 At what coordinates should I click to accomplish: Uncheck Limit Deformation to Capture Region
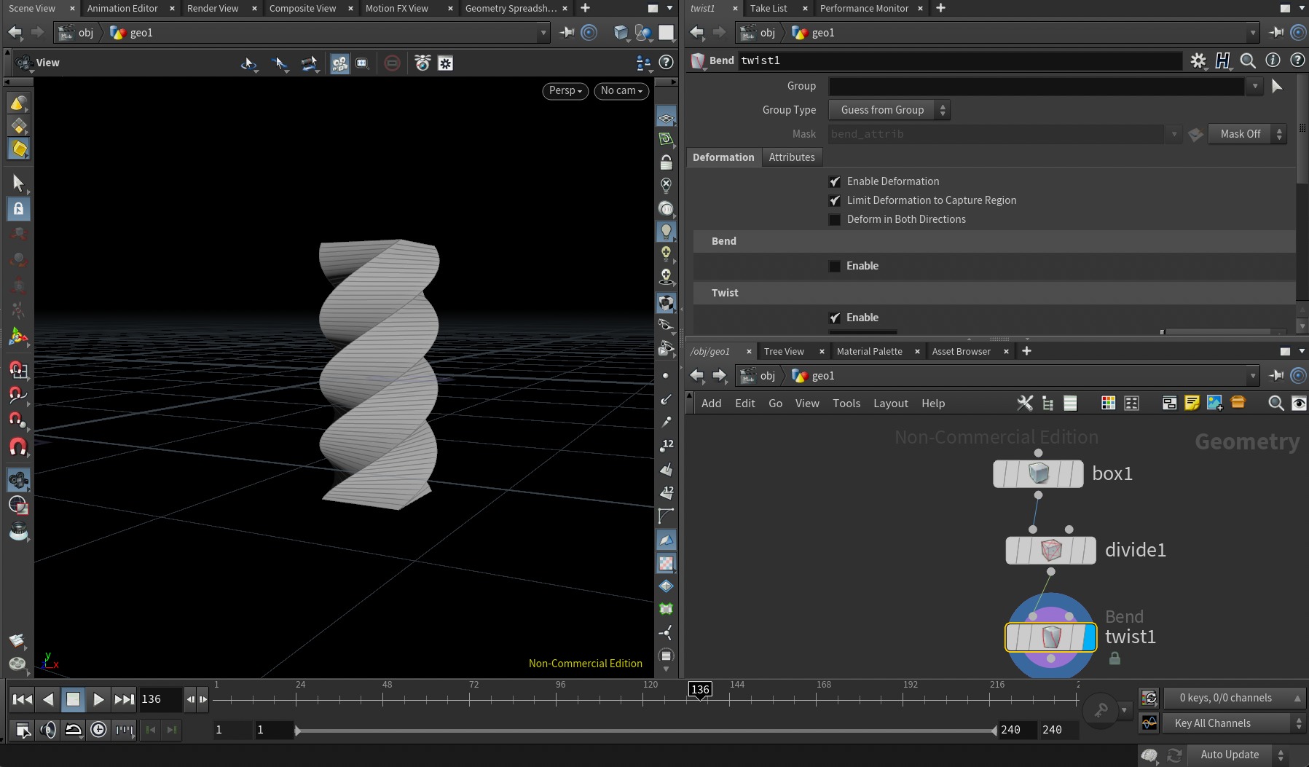point(836,200)
